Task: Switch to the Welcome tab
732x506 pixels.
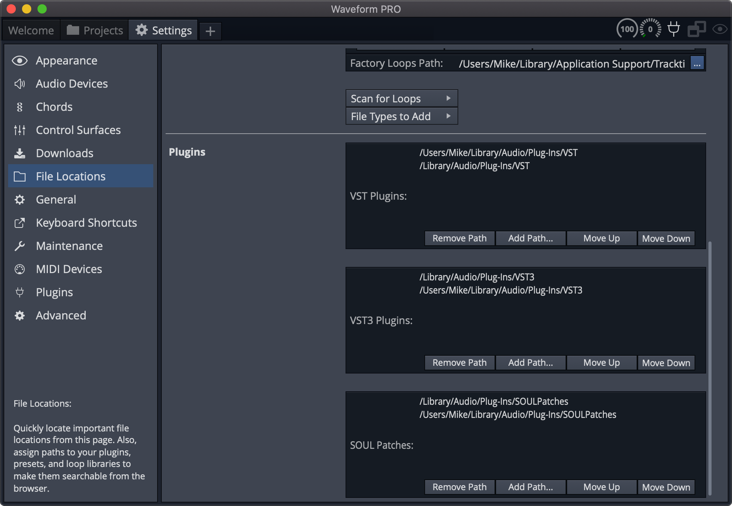Action: click(31, 30)
